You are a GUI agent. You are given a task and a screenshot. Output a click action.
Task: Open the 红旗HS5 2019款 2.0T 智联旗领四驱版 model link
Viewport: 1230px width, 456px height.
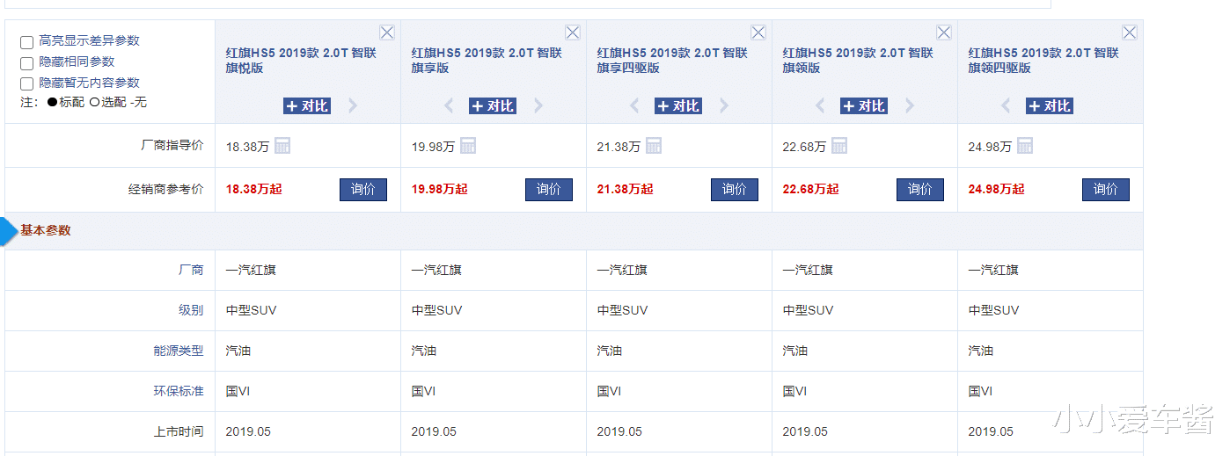click(1043, 60)
